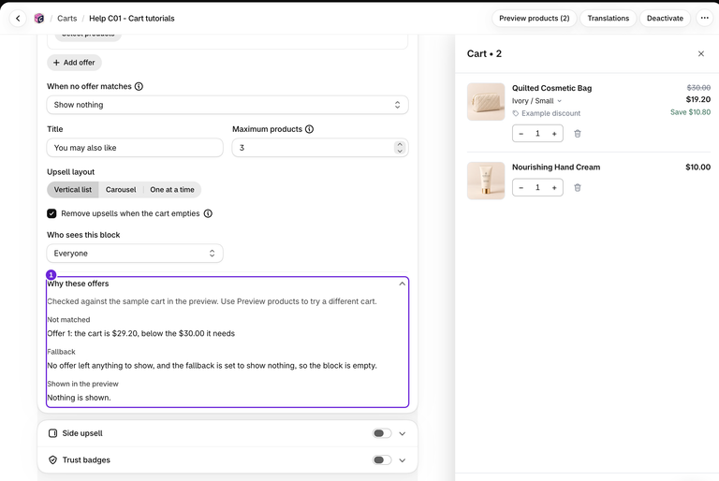Enable the Trust badges toggle
This screenshot has width=719, height=481.
[382, 459]
